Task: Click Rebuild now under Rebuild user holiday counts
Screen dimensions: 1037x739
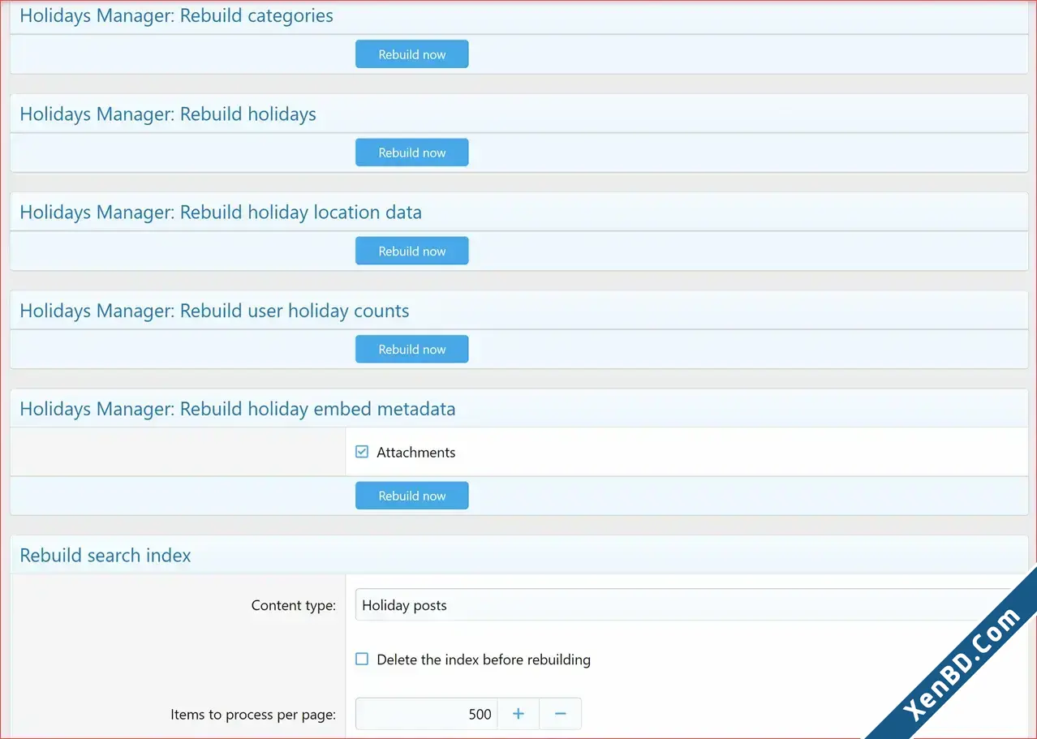Action: click(411, 349)
